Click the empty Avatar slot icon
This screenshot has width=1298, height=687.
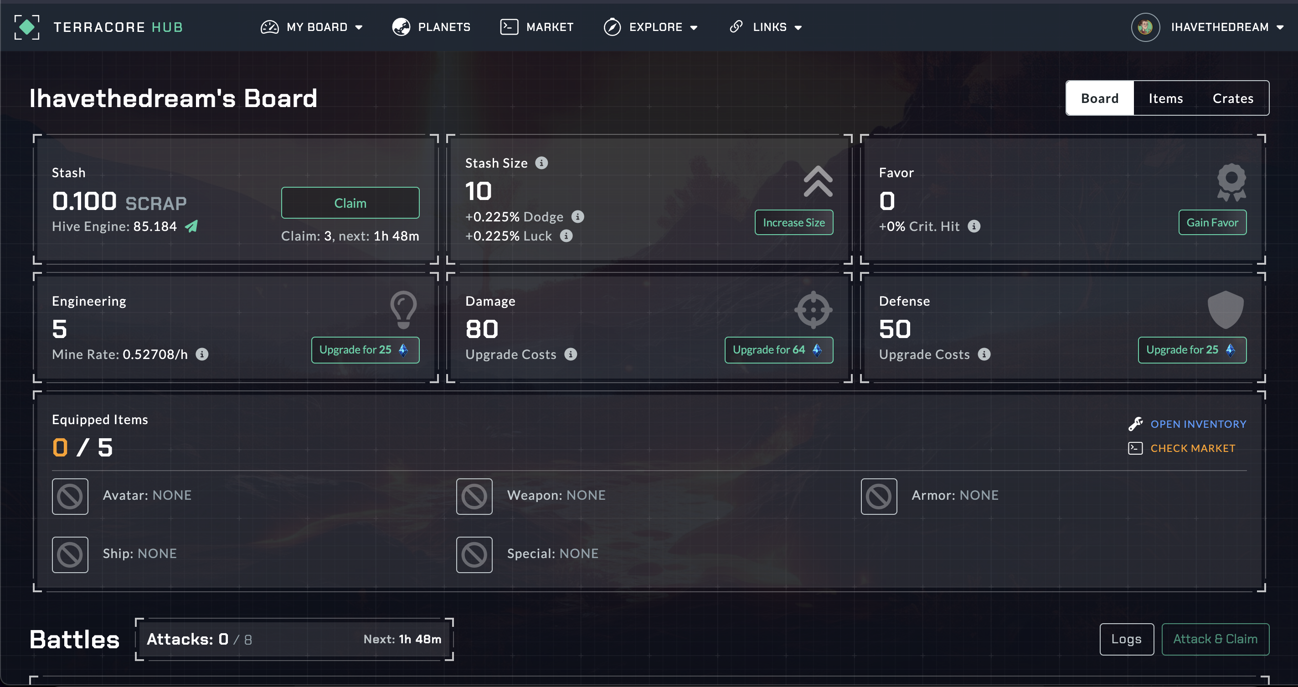(70, 496)
